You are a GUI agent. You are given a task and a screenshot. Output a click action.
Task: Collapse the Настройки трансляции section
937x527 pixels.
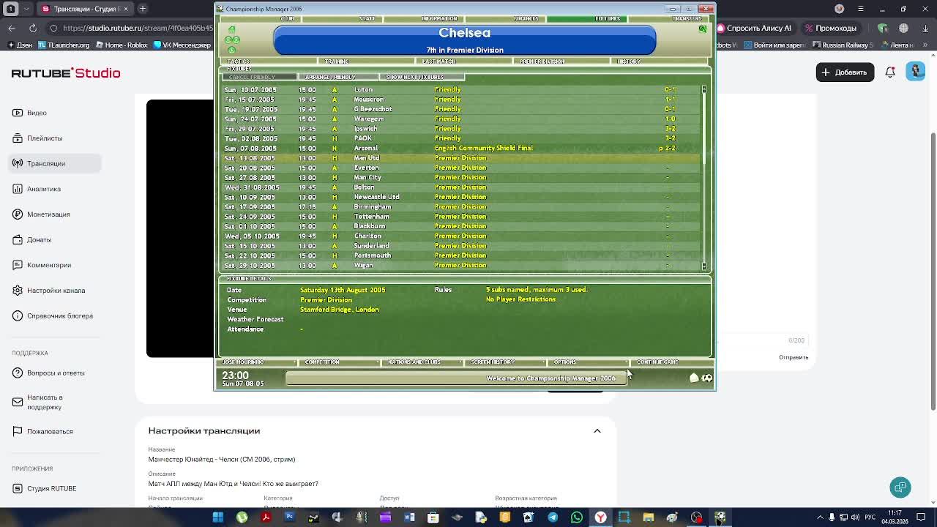pyautogui.click(x=597, y=431)
